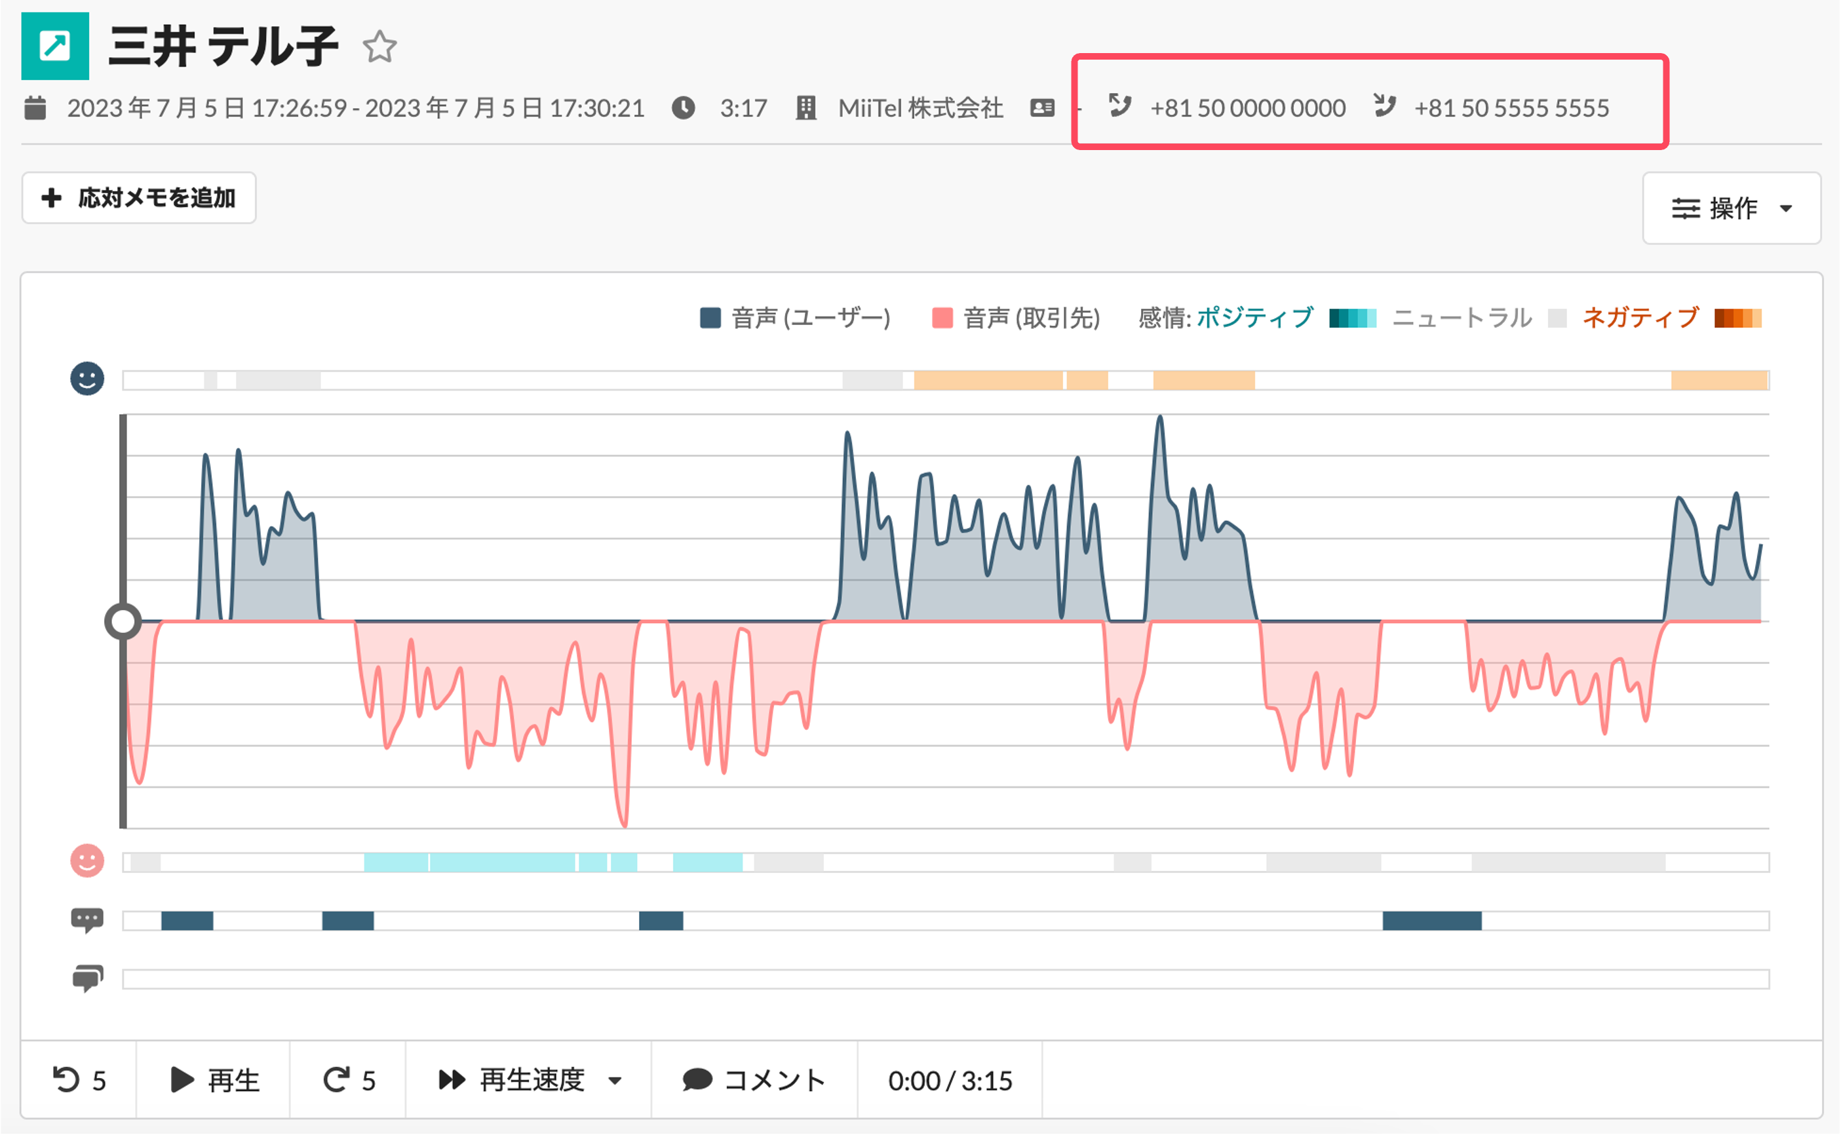The image size is (1841, 1135).
Task: Toggle 音声 (ユーザー) legend series
Action: tap(796, 318)
